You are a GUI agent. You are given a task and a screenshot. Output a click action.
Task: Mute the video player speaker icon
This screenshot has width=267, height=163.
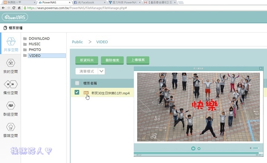(250, 148)
